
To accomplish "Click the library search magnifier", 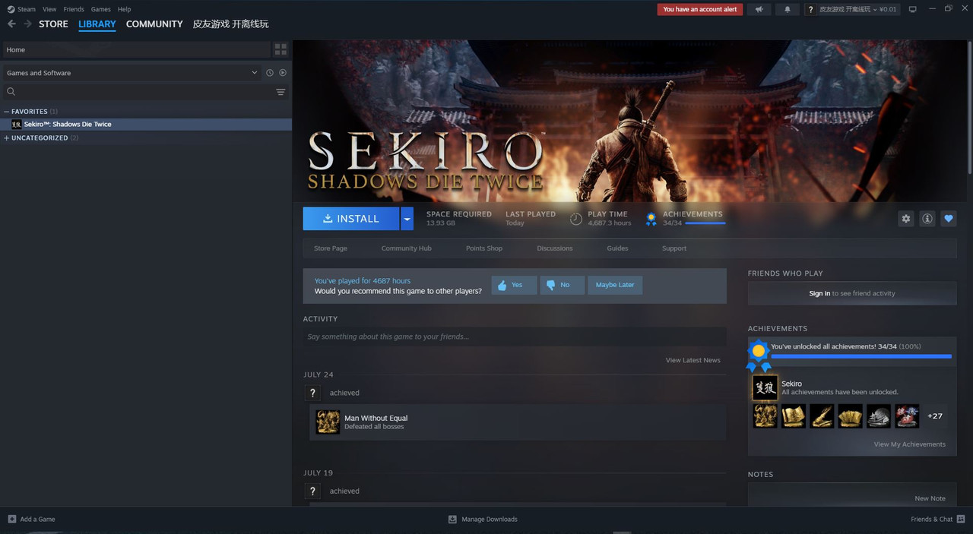I will tap(11, 92).
